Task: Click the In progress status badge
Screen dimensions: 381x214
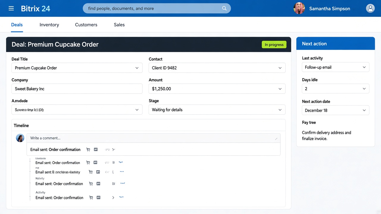Action: tap(274, 45)
